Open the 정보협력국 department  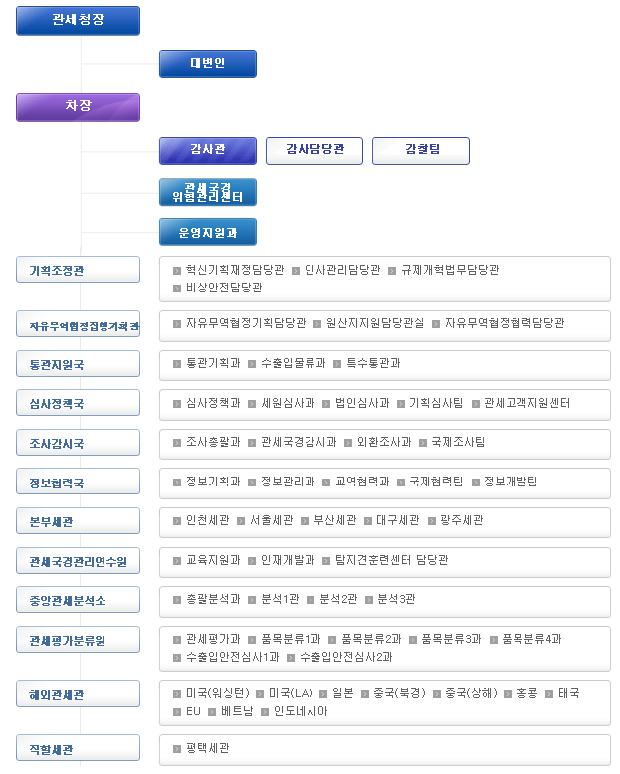(x=78, y=482)
